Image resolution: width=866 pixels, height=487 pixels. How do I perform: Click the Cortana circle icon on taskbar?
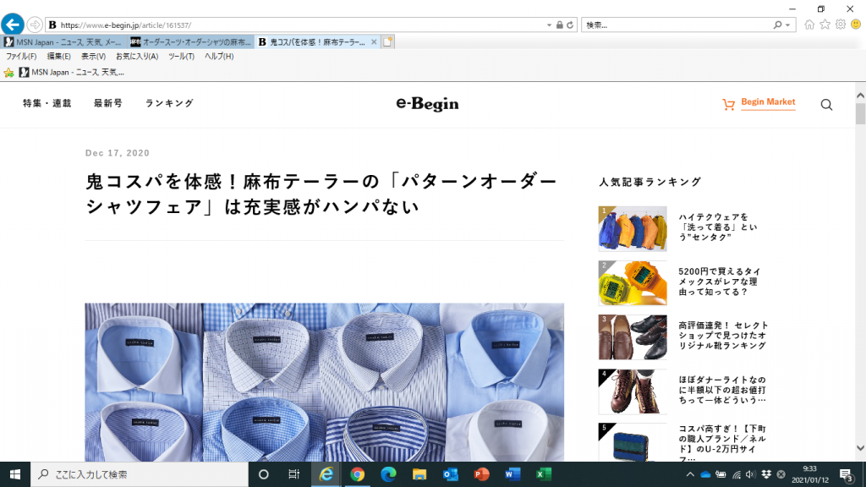tap(264, 474)
